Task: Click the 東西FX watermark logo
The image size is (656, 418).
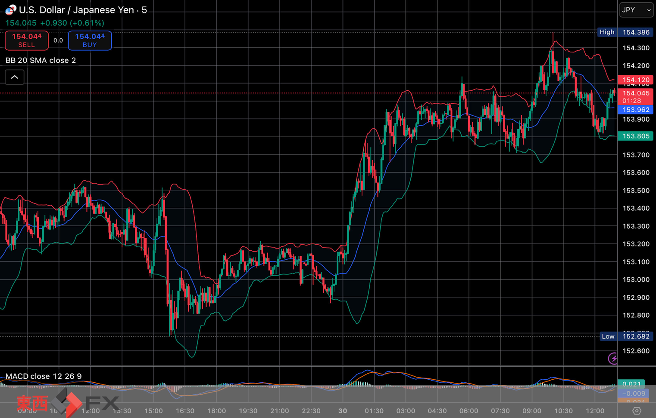Action: tap(68, 403)
